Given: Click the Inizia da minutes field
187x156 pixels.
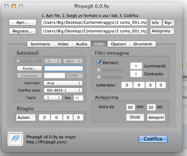Looking at the screenshot, I should [131, 107].
